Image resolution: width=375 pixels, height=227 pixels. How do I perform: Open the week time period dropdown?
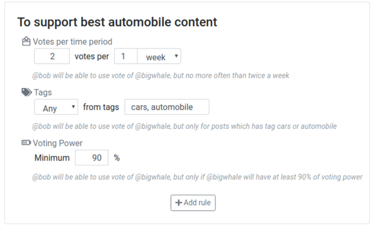click(x=159, y=56)
